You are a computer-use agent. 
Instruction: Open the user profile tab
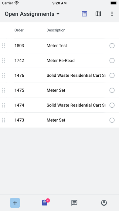click(x=104, y=203)
